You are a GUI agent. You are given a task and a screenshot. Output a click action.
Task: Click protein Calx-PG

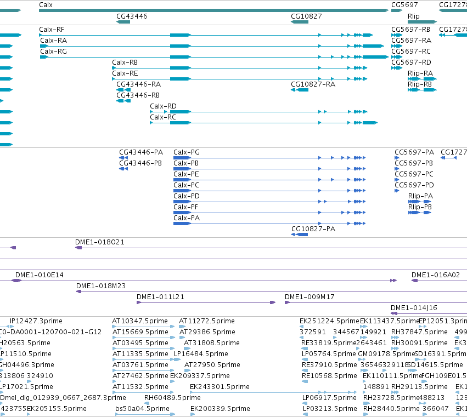click(x=187, y=152)
